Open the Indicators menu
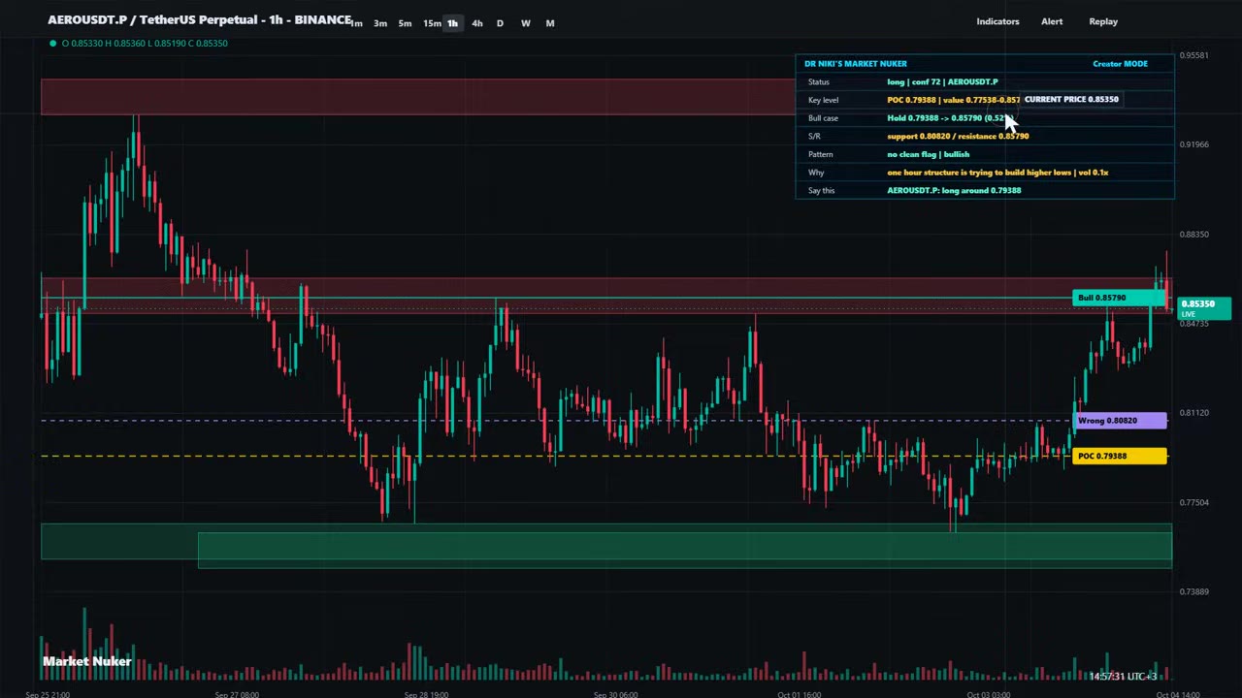This screenshot has width=1242, height=698. 997,21
